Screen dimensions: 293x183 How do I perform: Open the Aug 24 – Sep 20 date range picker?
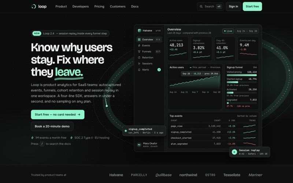tap(247, 31)
